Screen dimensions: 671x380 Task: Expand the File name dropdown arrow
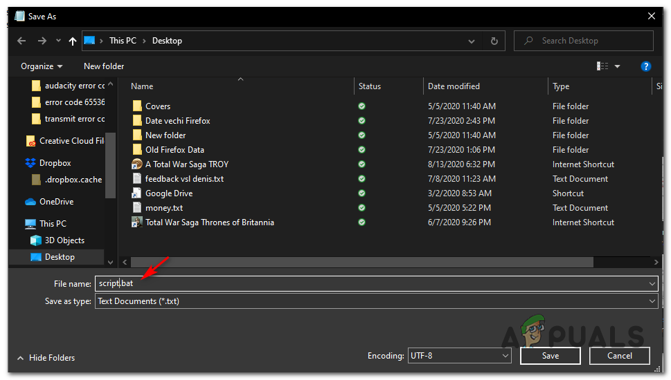coord(652,283)
